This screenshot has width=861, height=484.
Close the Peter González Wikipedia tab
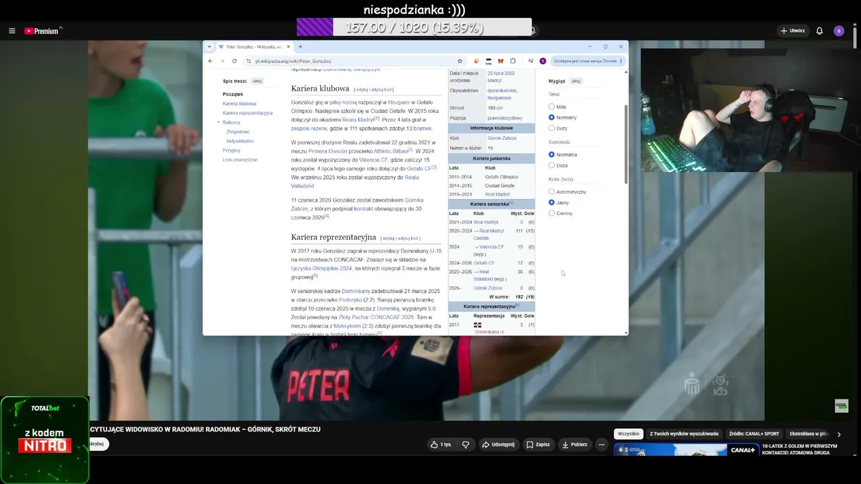pos(289,47)
